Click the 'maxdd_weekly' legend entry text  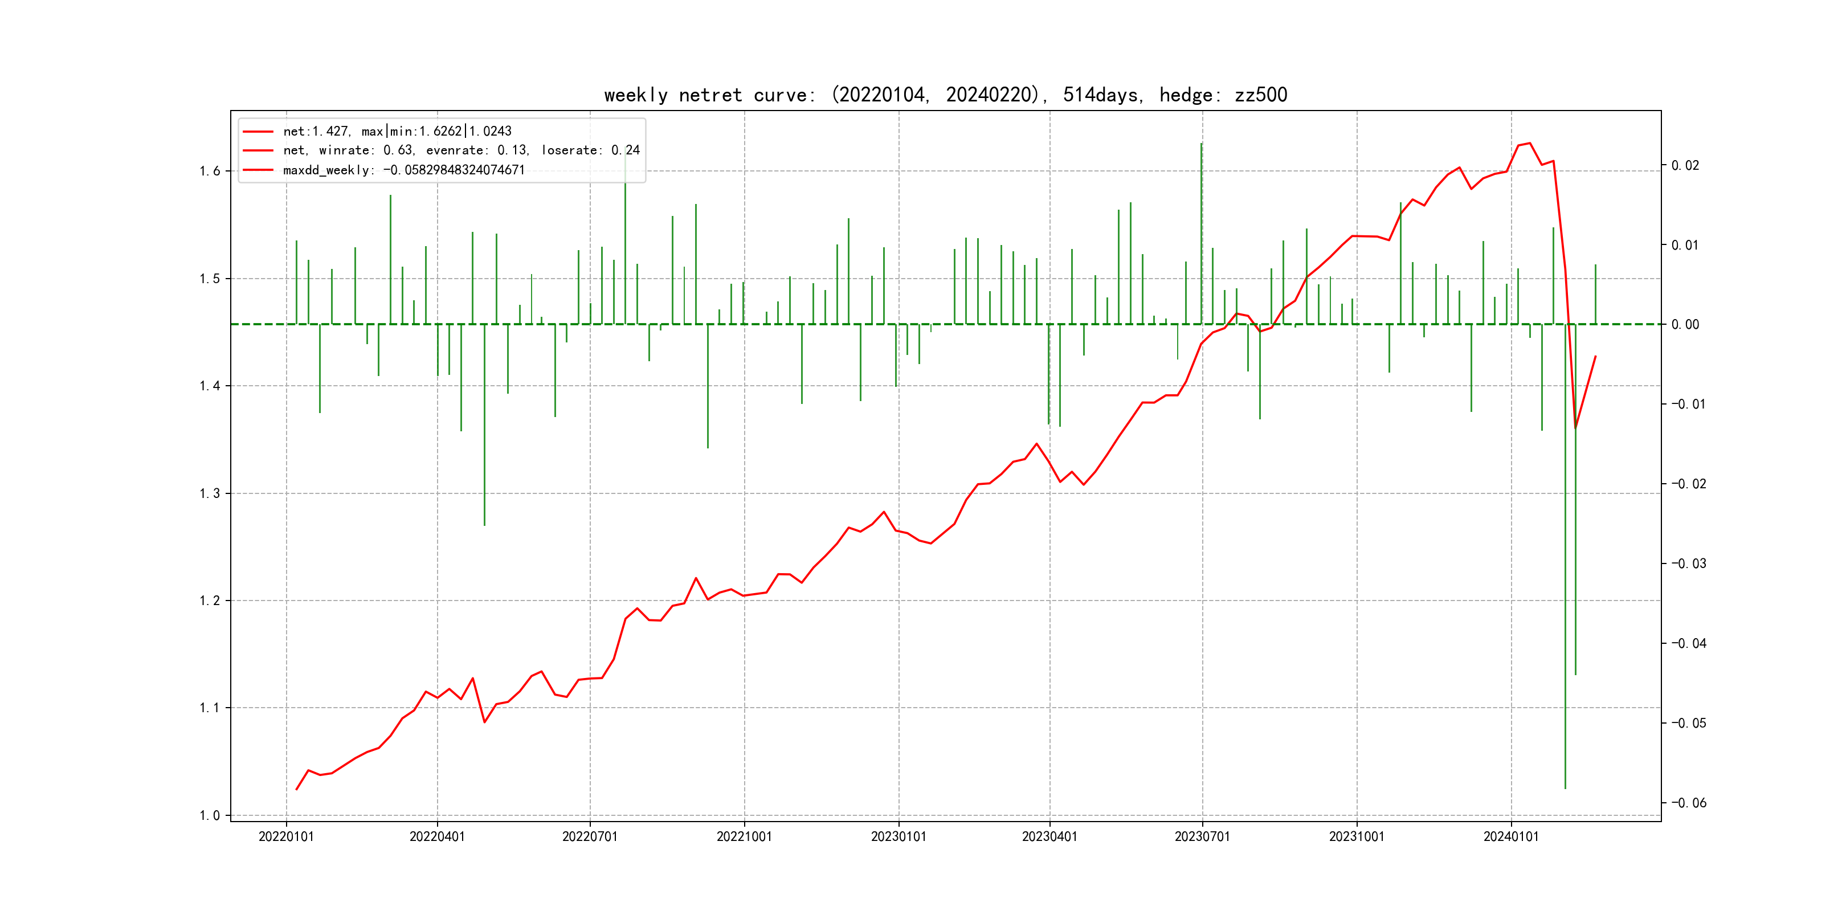[x=403, y=170]
